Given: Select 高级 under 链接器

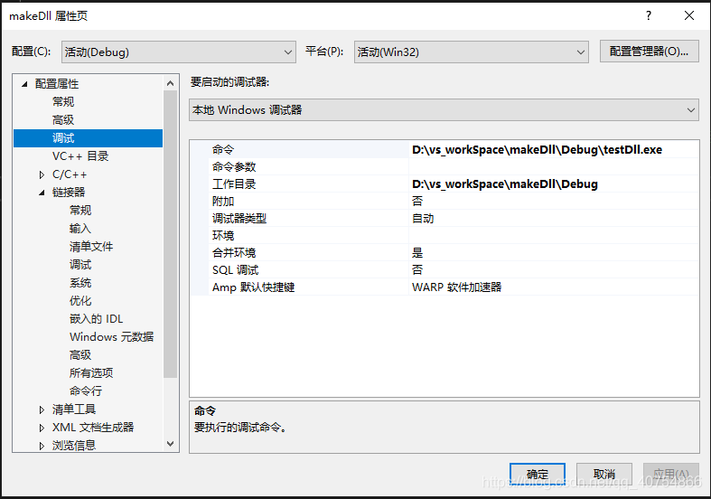Looking at the screenshot, I should pos(80,355).
